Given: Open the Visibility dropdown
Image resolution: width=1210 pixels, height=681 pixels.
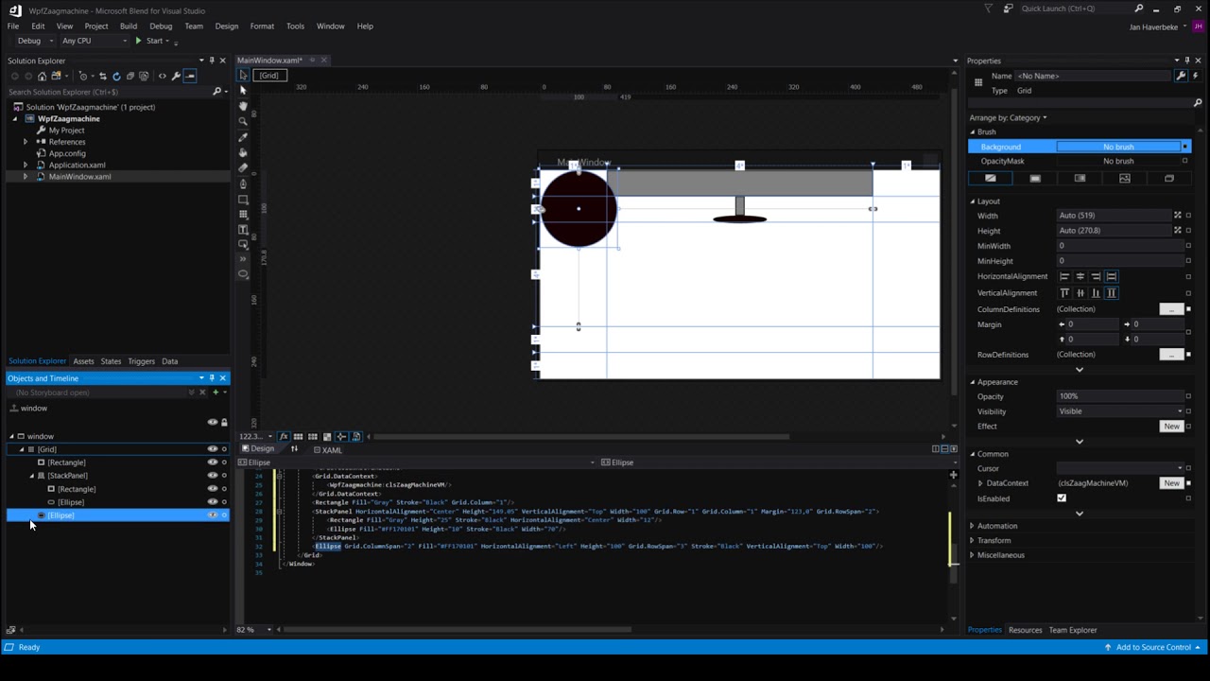Looking at the screenshot, I should click(x=1120, y=411).
